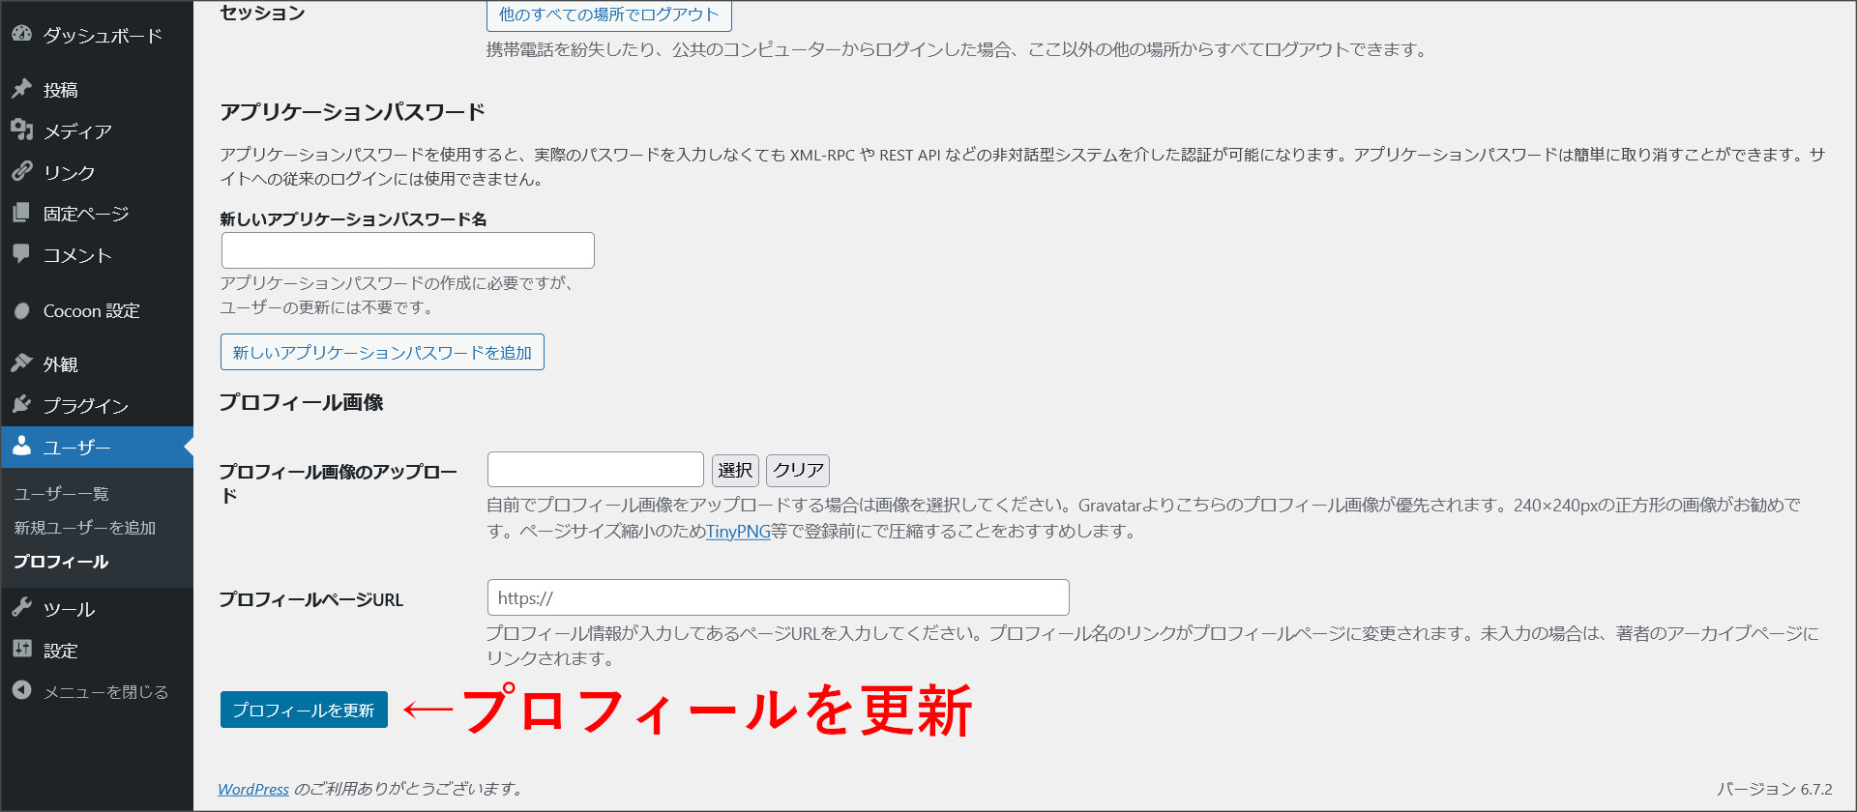The width and height of the screenshot is (1857, 812).
Task: Collapse sidebar with メニューを閉じる
Action: coord(97,691)
